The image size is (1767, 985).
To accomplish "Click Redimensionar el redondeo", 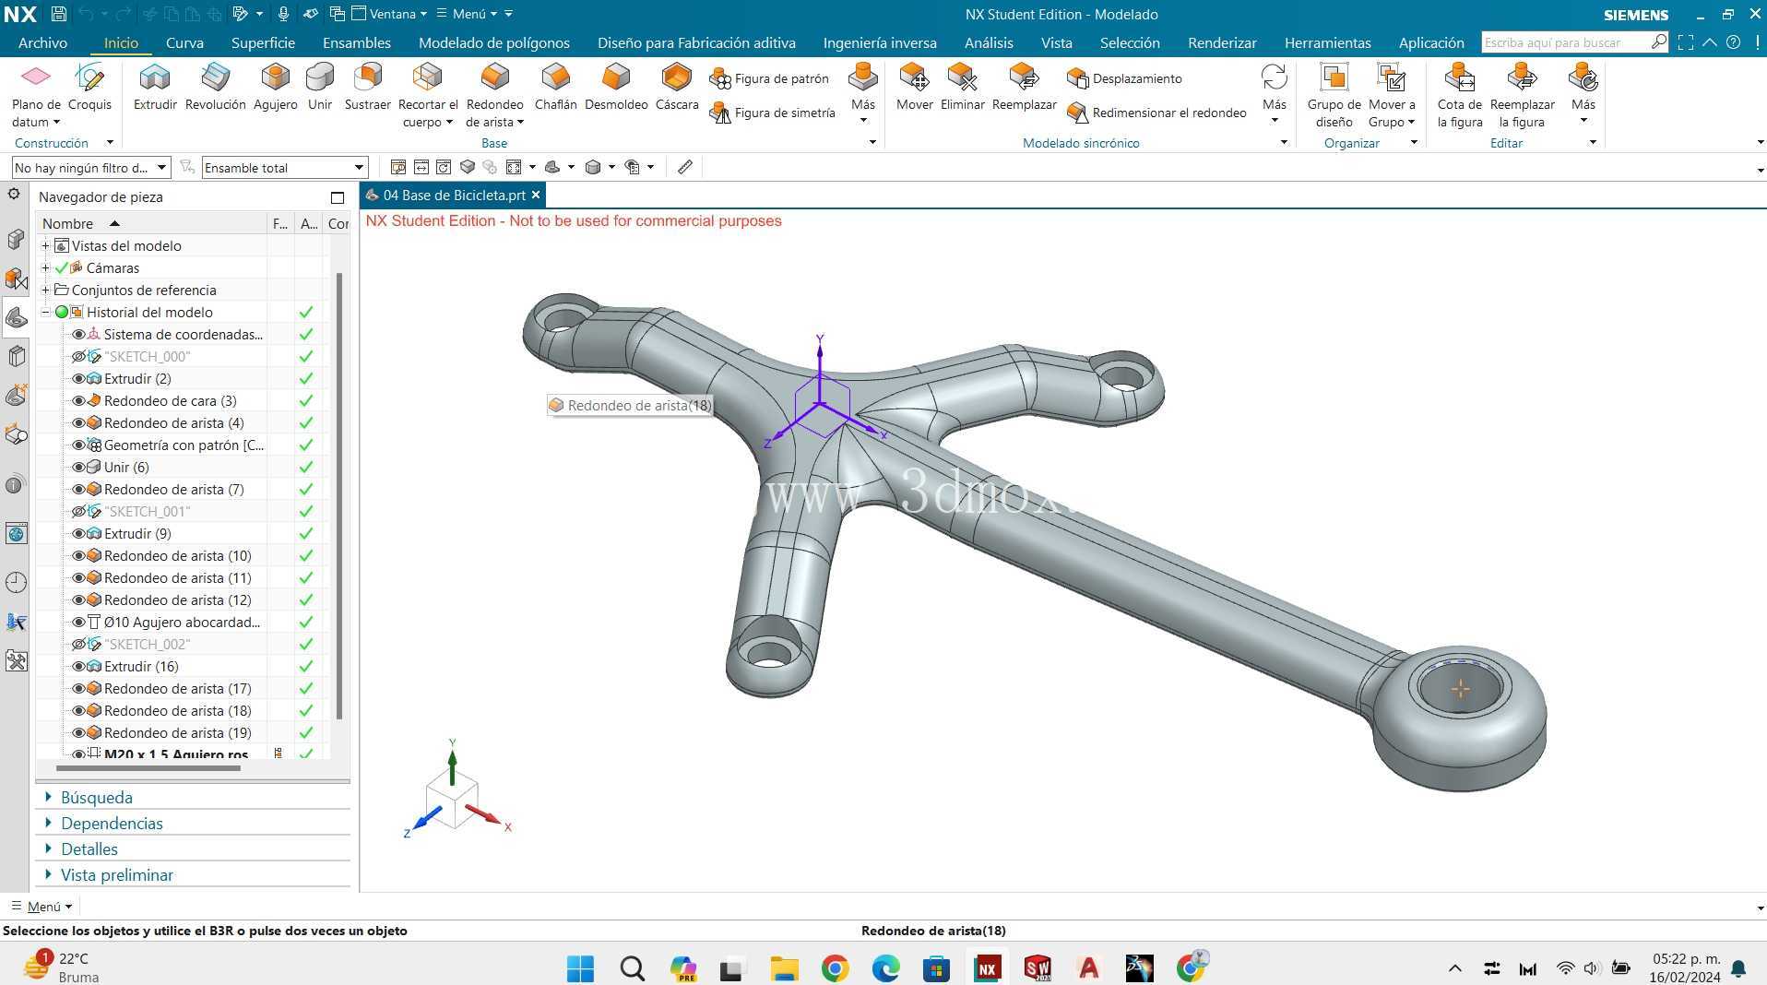I will coord(1156,113).
